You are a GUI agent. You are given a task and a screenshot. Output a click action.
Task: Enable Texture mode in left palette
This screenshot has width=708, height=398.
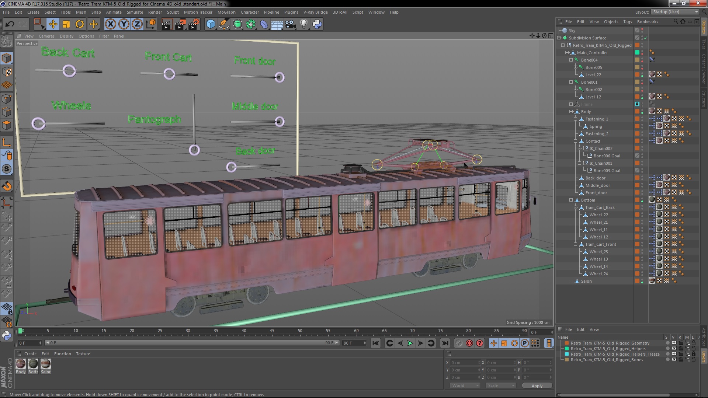[7, 71]
